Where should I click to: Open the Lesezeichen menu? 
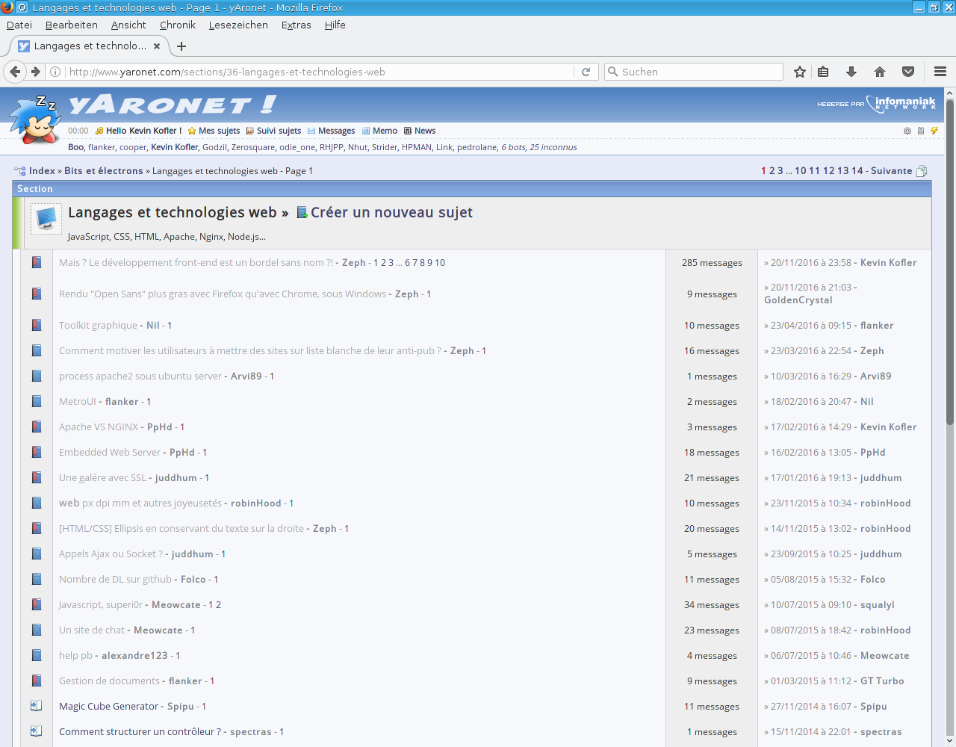[x=238, y=25]
